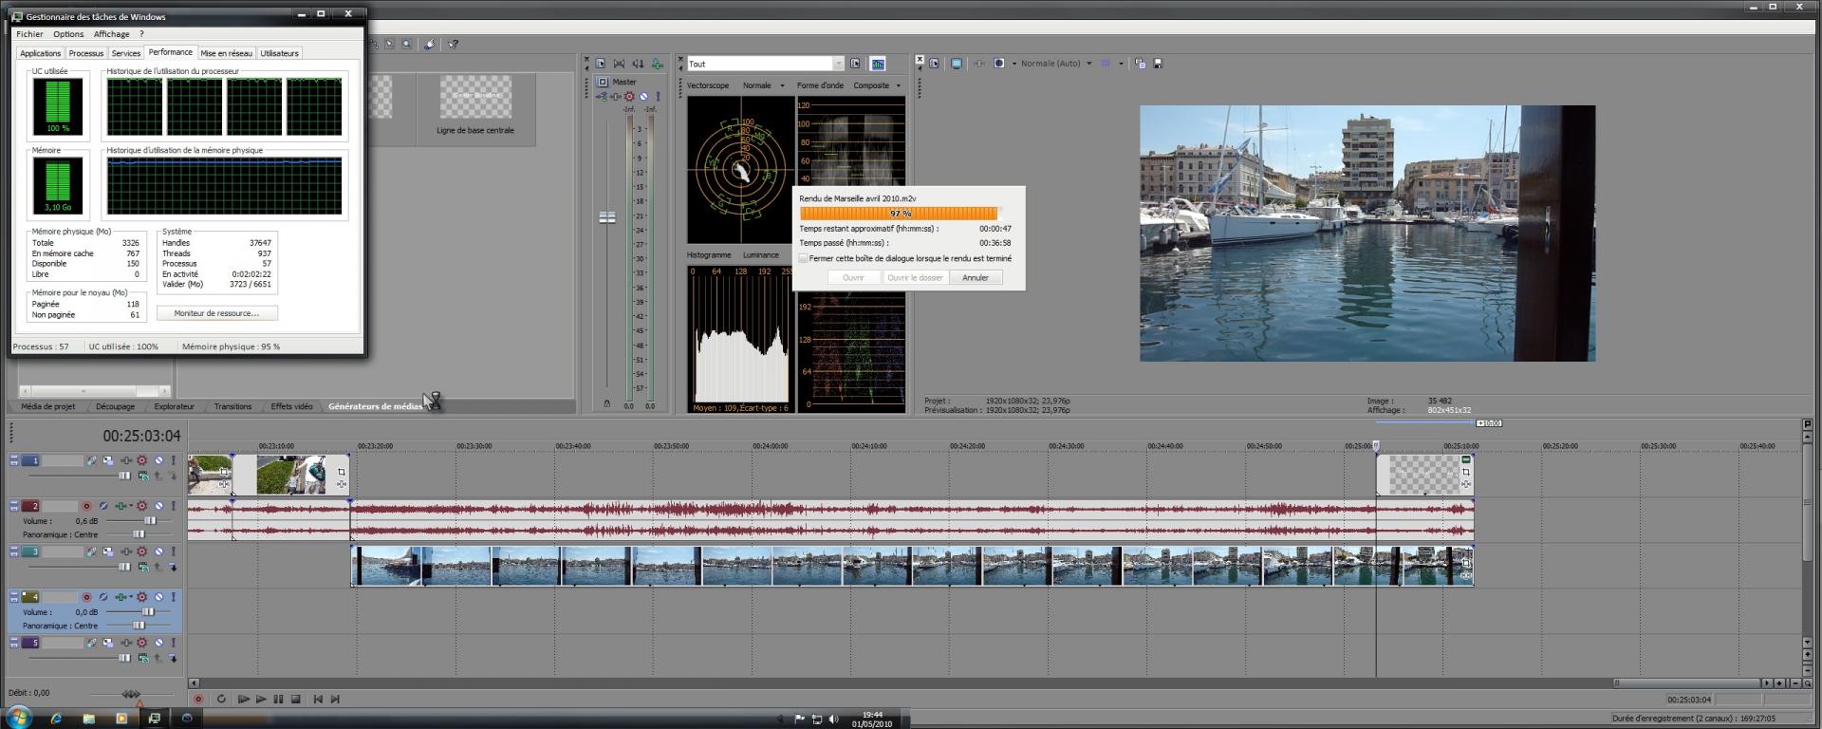Mute track 5
1822x729 pixels.
[x=158, y=643]
